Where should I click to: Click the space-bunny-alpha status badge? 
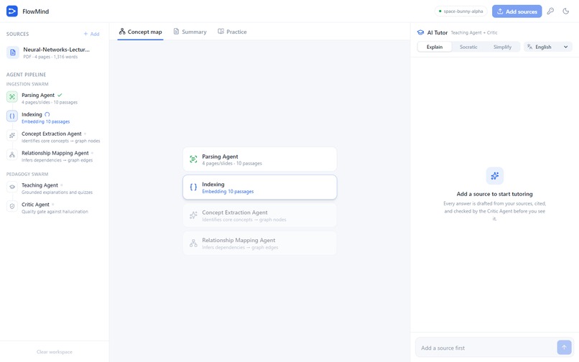461,11
